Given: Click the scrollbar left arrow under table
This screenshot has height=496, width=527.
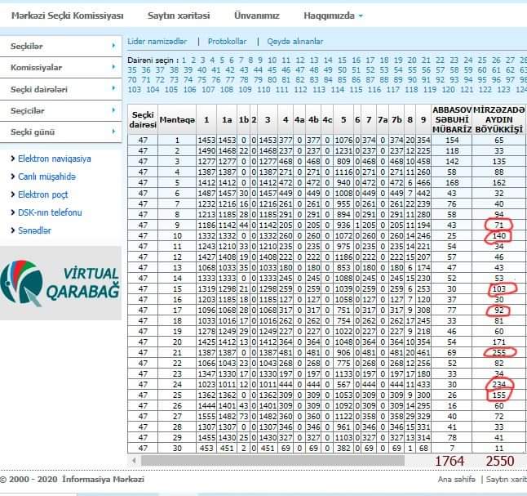Looking at the screenshot, I should 134,460.
